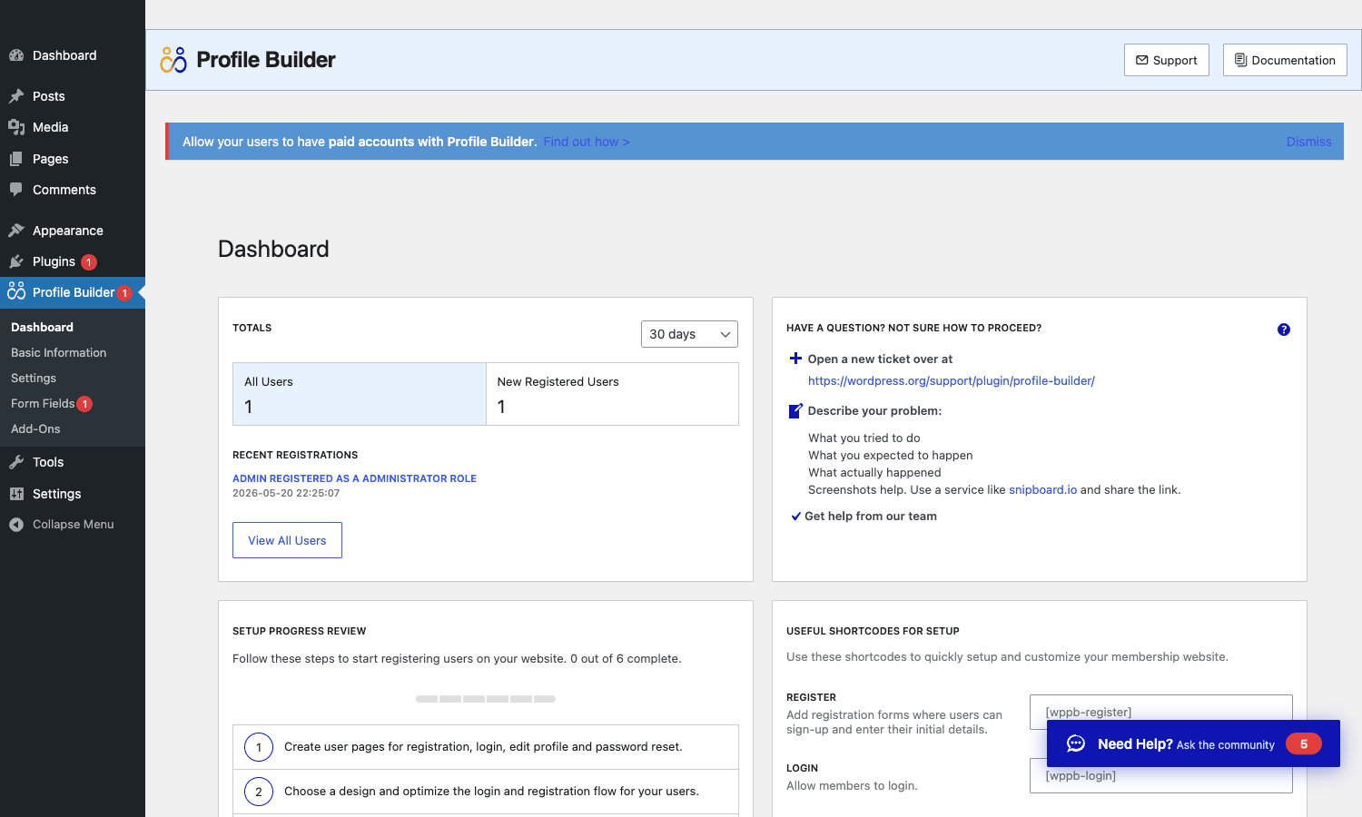Open the Documentation button
Viewport: 1362px width, 817px height.
pos(1285,60)
